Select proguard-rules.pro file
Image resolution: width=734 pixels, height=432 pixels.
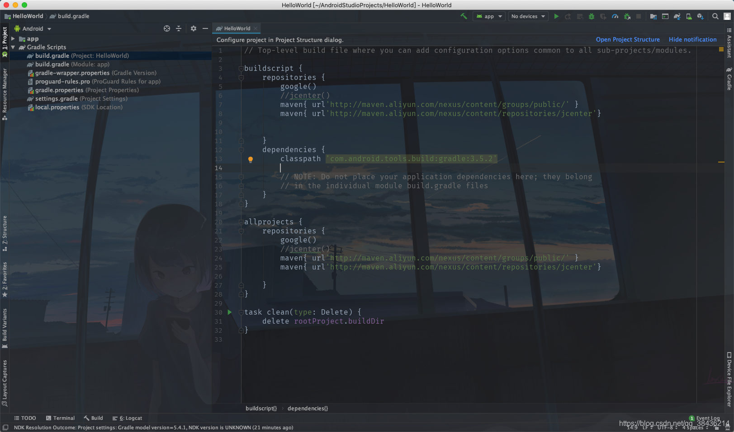pos(94,81)
